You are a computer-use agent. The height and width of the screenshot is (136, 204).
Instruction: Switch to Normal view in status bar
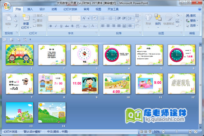(x=141, y=132)
